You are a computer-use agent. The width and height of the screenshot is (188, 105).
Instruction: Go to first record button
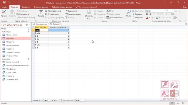tap(40, 100)
